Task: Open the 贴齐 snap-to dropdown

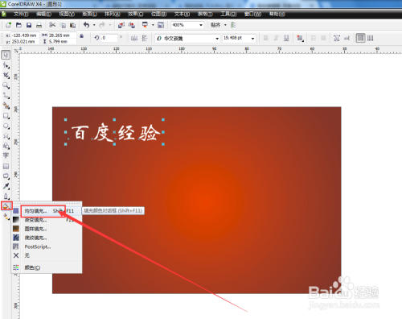Action: point(225,25)
